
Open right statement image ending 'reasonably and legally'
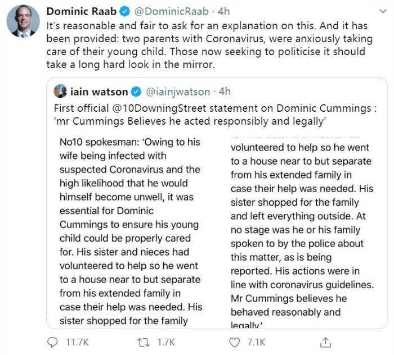(302, 229)
